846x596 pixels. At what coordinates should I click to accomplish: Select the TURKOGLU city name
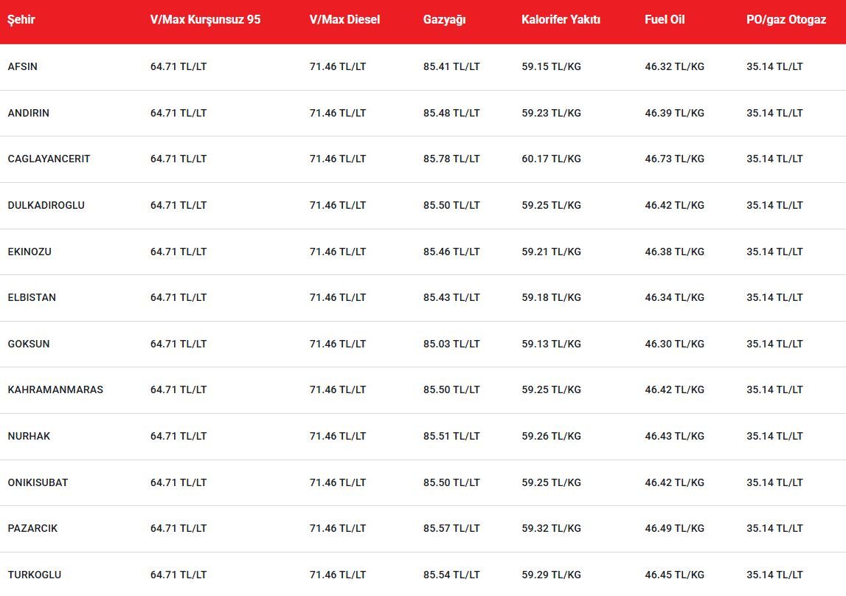35,575
